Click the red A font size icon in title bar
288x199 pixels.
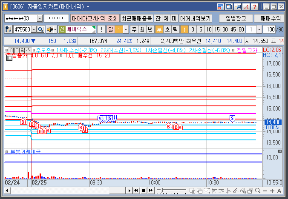(x=246, y=7)
